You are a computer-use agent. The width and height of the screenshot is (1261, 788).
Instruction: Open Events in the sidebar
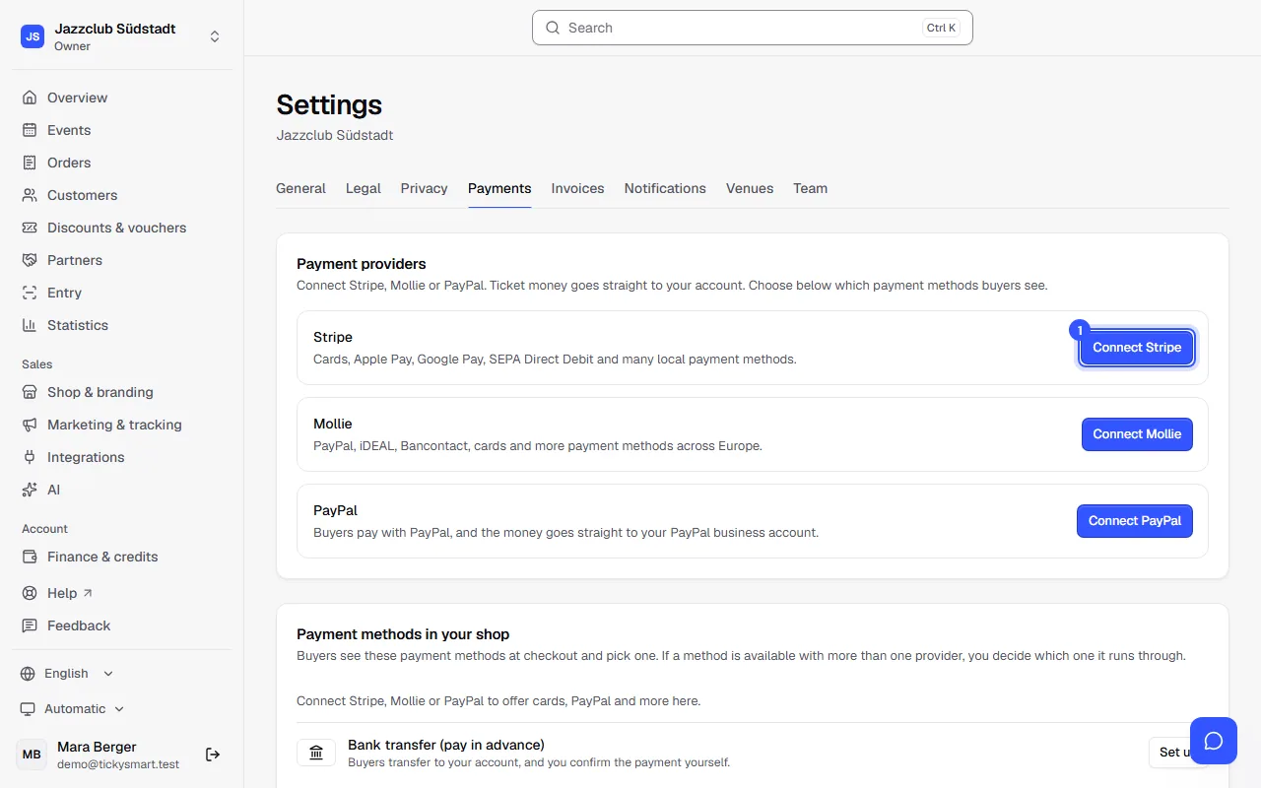point(122,130)
